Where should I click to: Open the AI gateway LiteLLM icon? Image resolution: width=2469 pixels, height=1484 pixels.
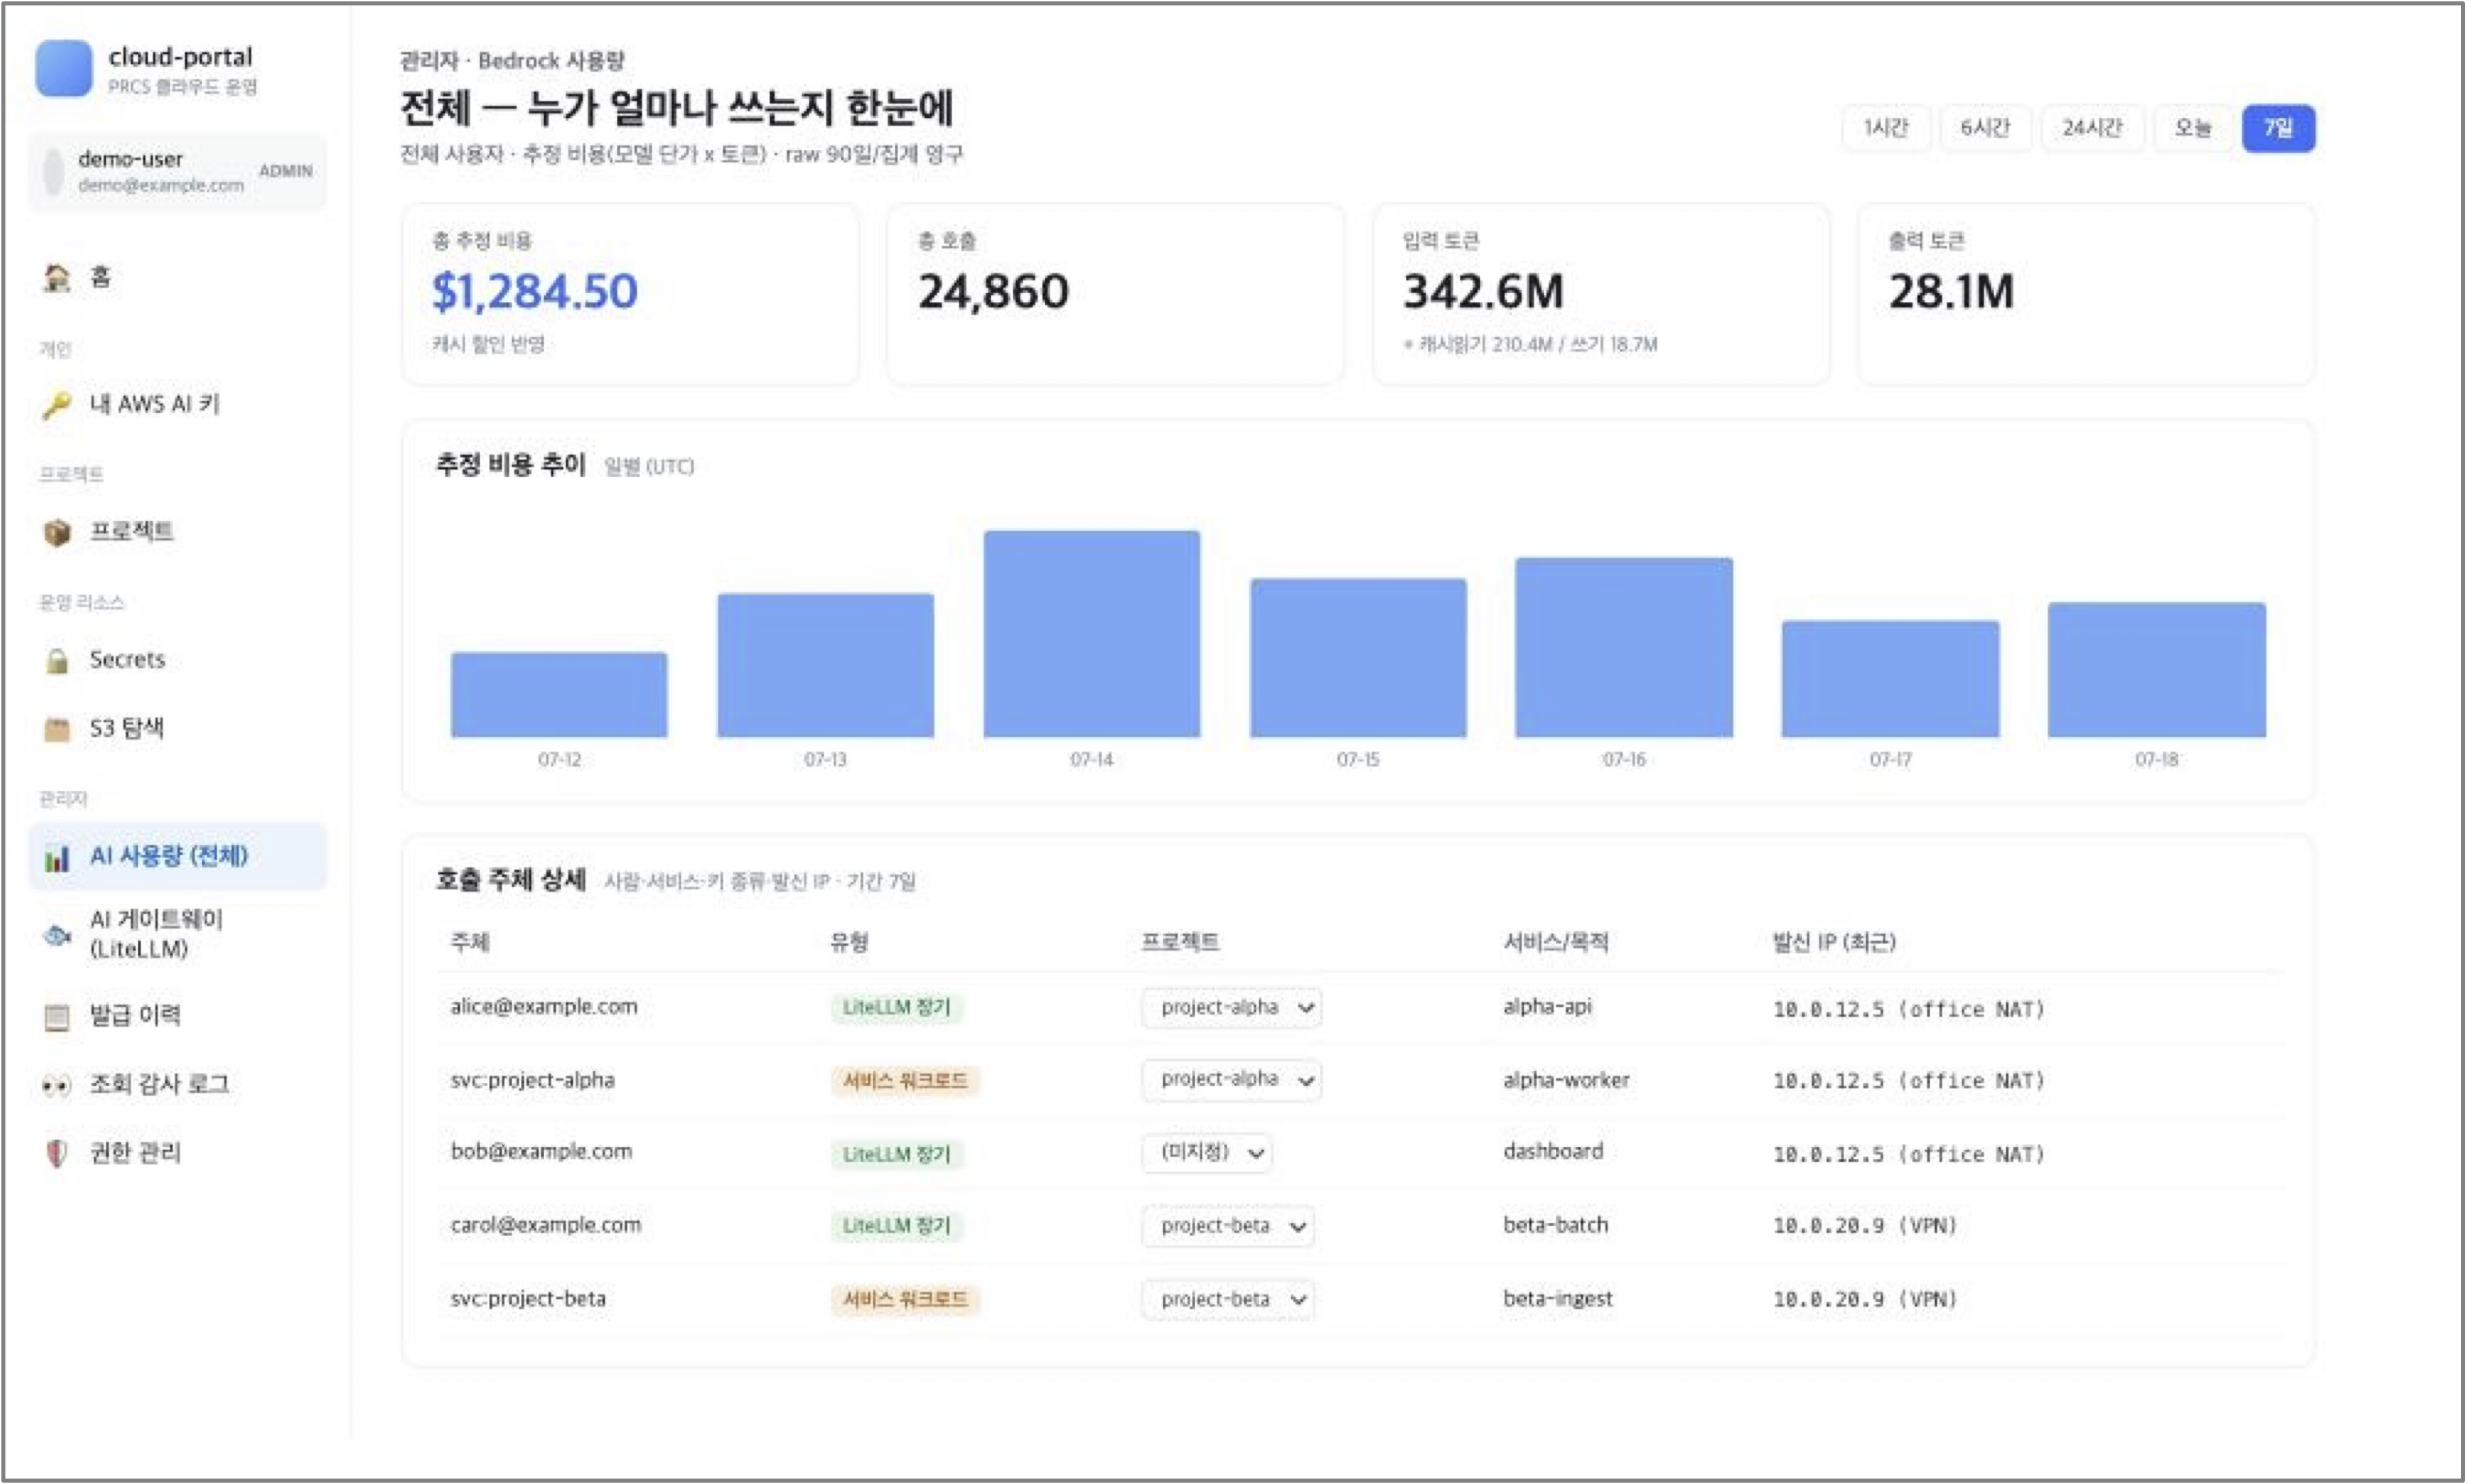57,935
